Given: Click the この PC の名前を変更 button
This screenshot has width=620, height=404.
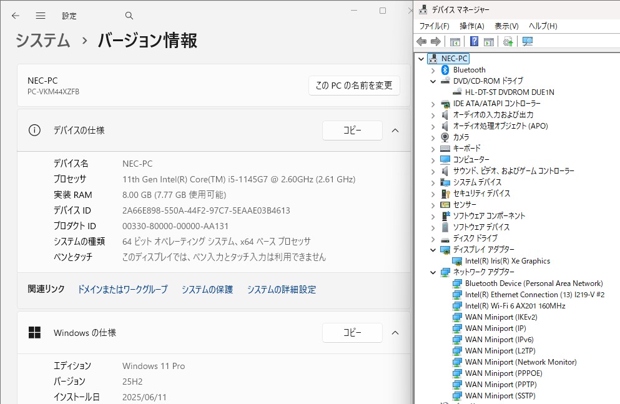Looking at the screenshot, I should click(354, 86).
